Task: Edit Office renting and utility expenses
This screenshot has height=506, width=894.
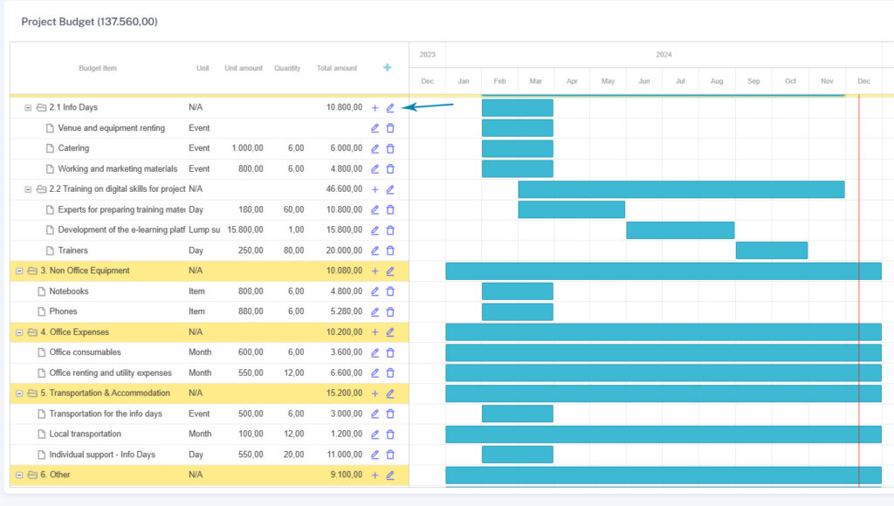Action: 375,373
